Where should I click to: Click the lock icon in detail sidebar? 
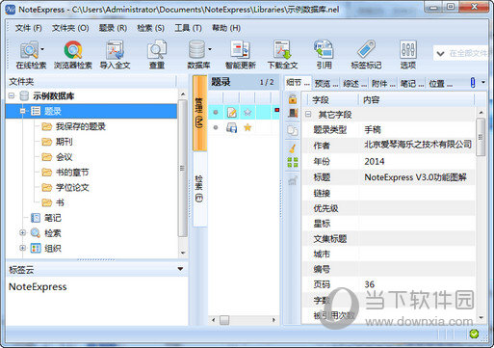click(x=293, y=99)
